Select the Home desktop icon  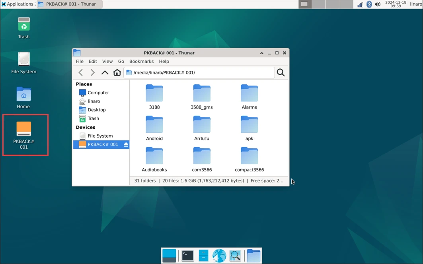coord(24,98)
